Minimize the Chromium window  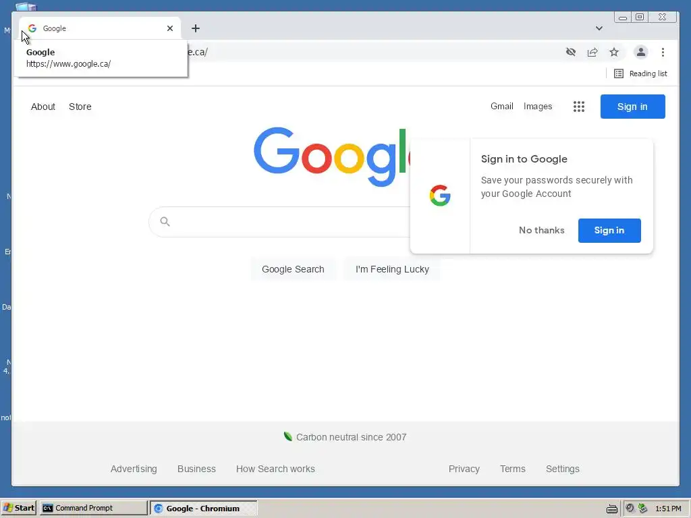click(623, 18)
